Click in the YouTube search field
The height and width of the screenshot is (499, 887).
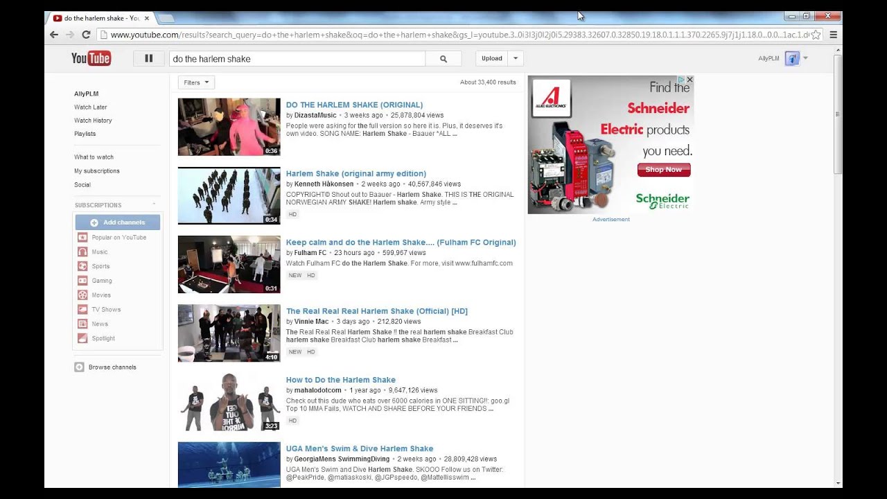(297, 59)
